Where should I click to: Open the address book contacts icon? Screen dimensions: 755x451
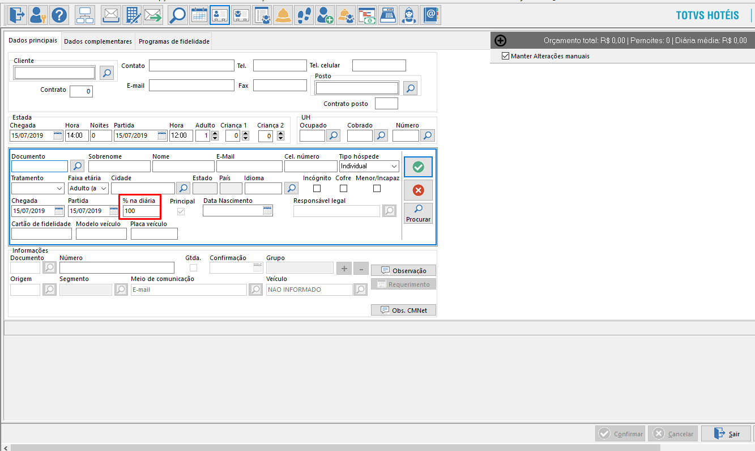(430, 15)
